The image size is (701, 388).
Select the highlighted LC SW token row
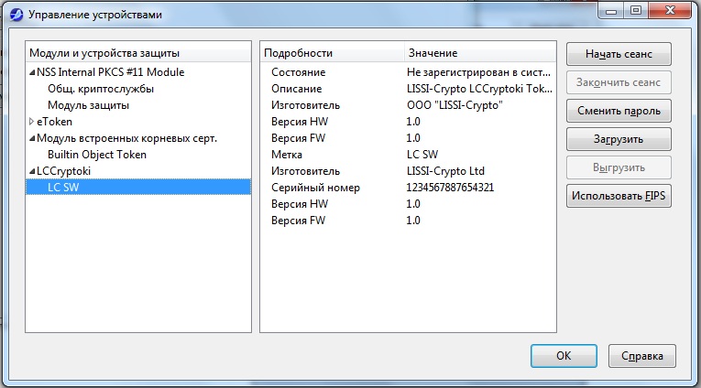click(138, 187)
